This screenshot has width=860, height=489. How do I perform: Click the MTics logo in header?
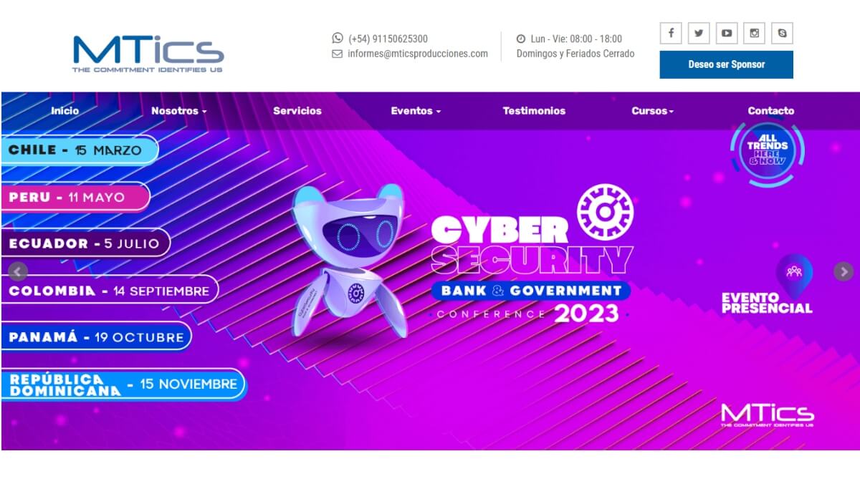coord(148,54)
